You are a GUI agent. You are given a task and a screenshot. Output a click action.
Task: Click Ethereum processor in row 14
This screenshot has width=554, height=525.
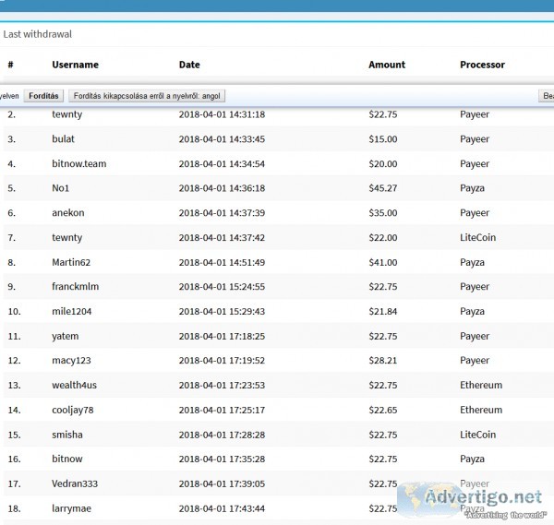pos(481,410)
